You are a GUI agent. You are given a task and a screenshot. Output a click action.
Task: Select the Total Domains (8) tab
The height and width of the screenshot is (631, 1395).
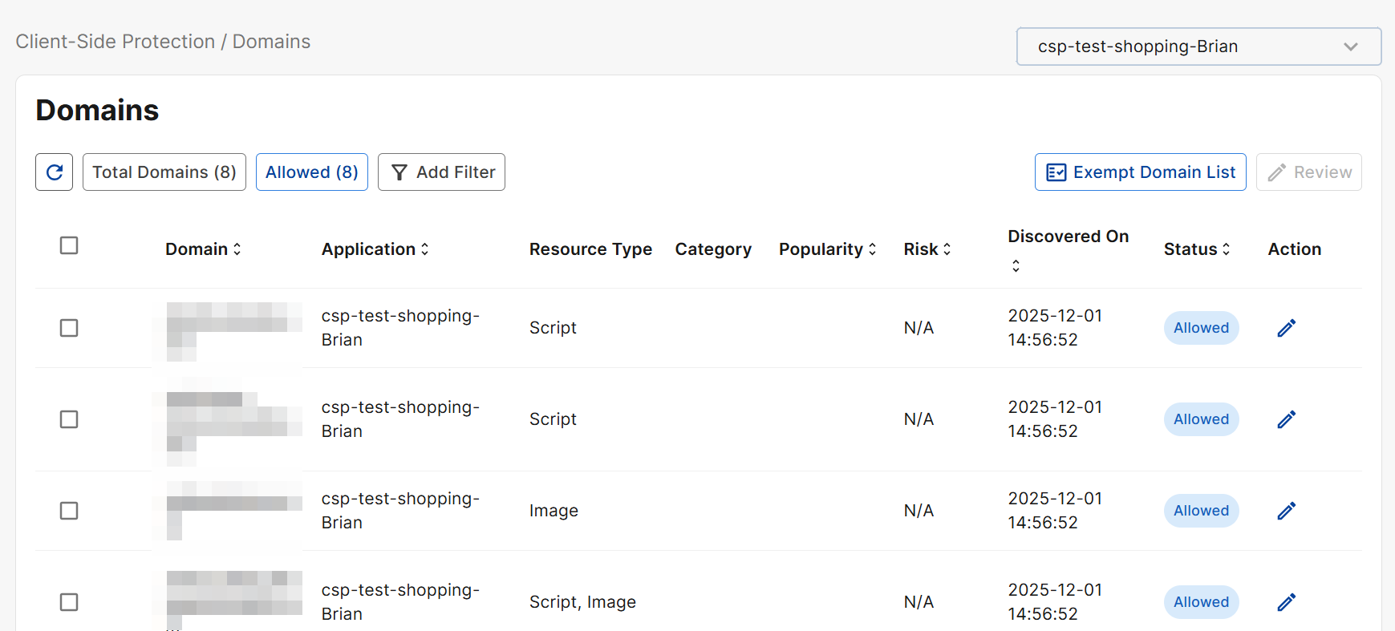164,172
